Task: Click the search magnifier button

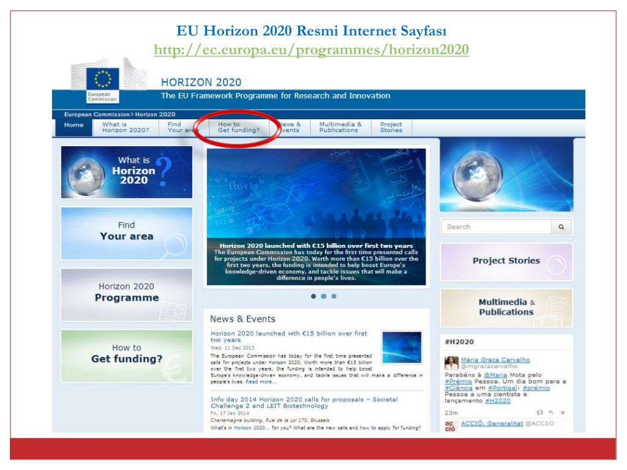Action: pos(561,226)
